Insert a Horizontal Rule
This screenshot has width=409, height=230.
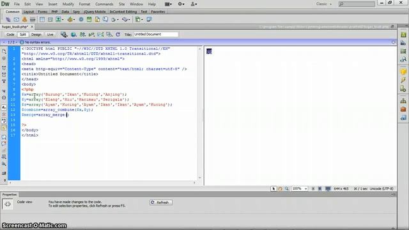(33, 20)
